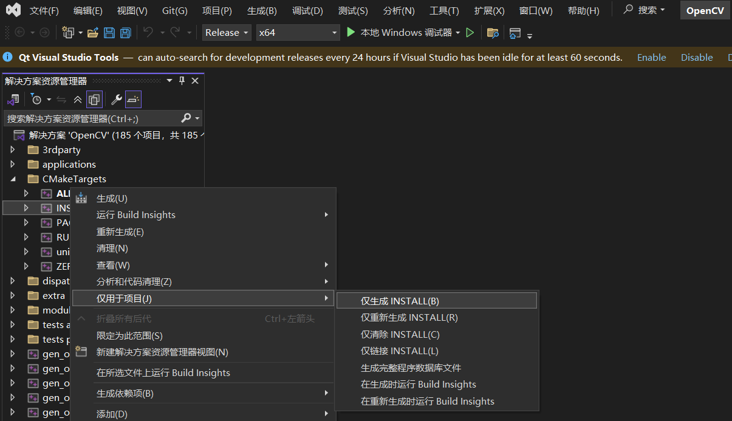The width and height of the screenshot is (732, 421).
Task: Click the undo arrow icon
Action: point(148,32)
